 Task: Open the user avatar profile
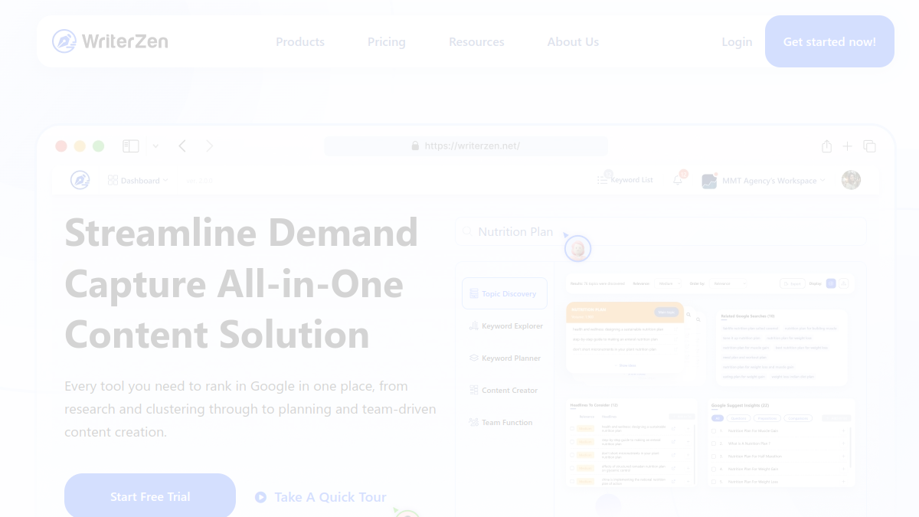(x=851, y=180)
